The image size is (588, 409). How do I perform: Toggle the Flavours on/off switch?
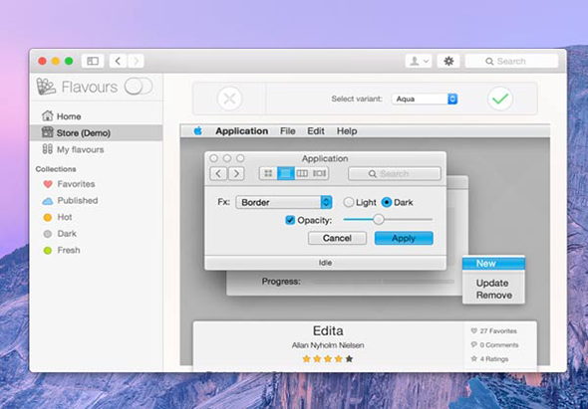(x=139, y=87)
